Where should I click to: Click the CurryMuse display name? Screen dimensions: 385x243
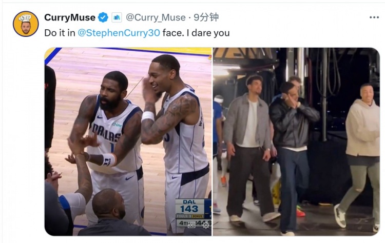click(x=70, y=17)
